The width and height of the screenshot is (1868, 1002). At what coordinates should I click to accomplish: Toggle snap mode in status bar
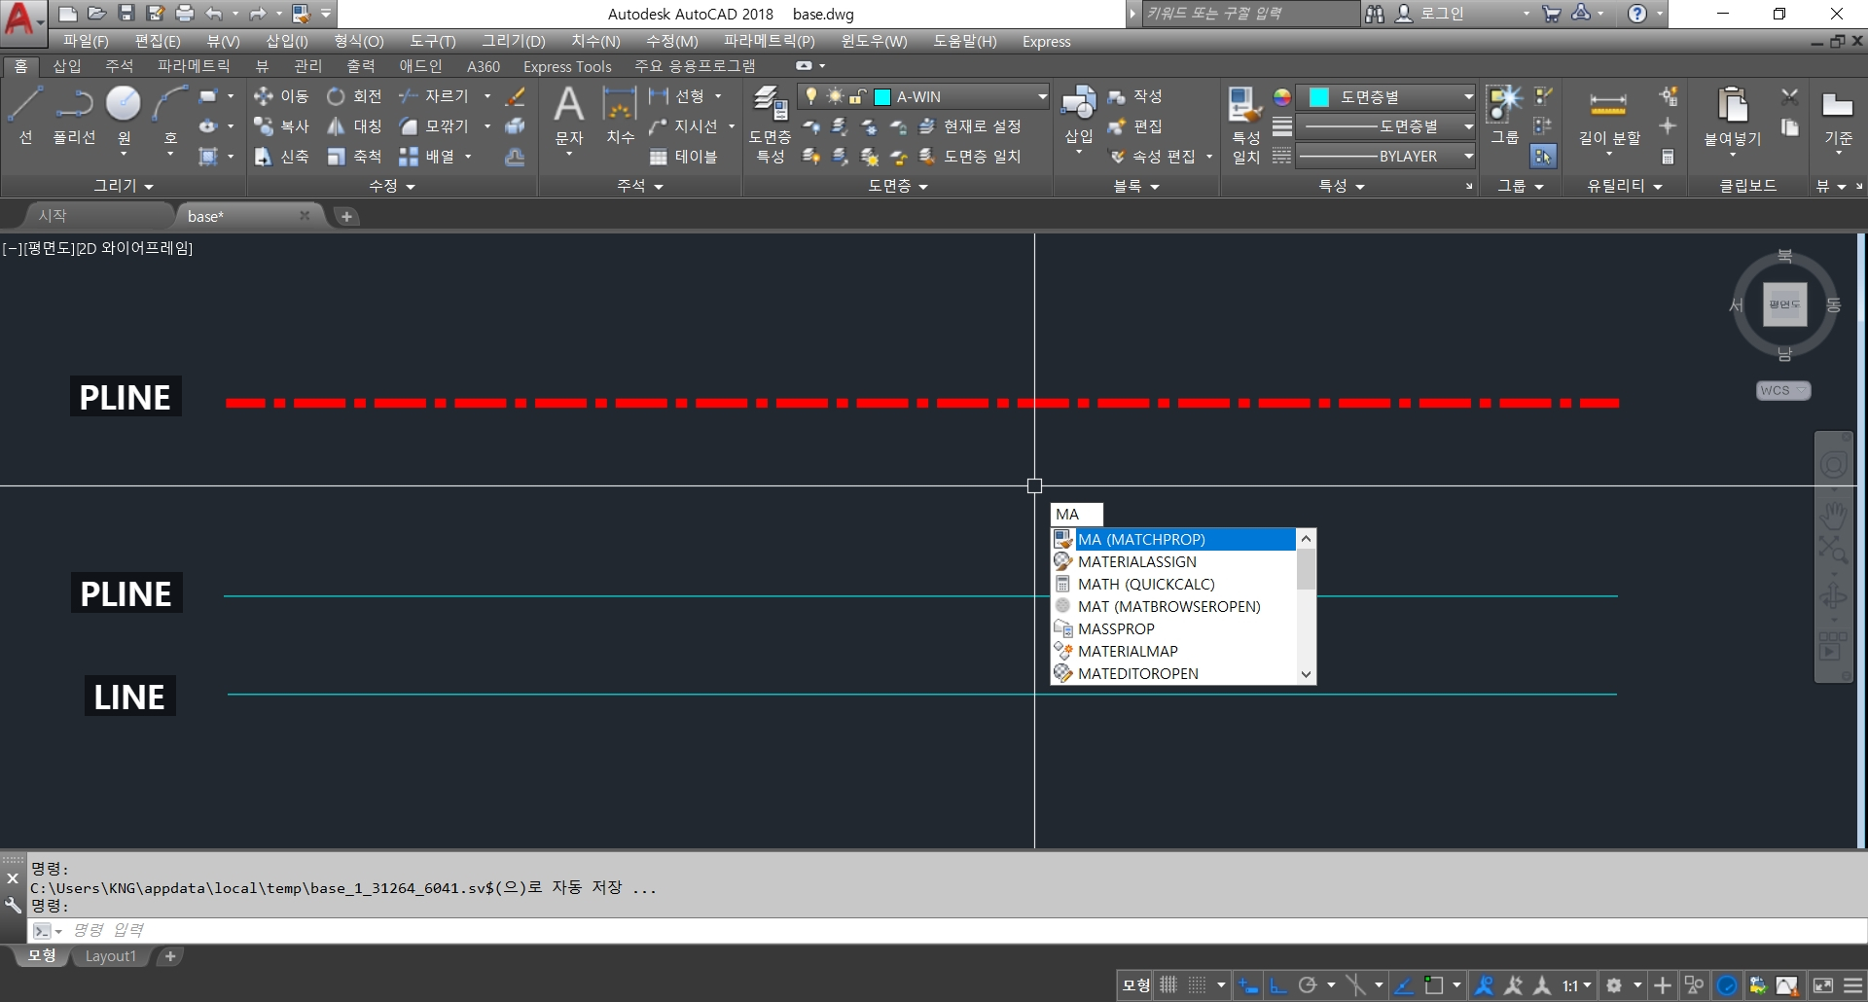pyautogui.click(x=1198, y=985)
